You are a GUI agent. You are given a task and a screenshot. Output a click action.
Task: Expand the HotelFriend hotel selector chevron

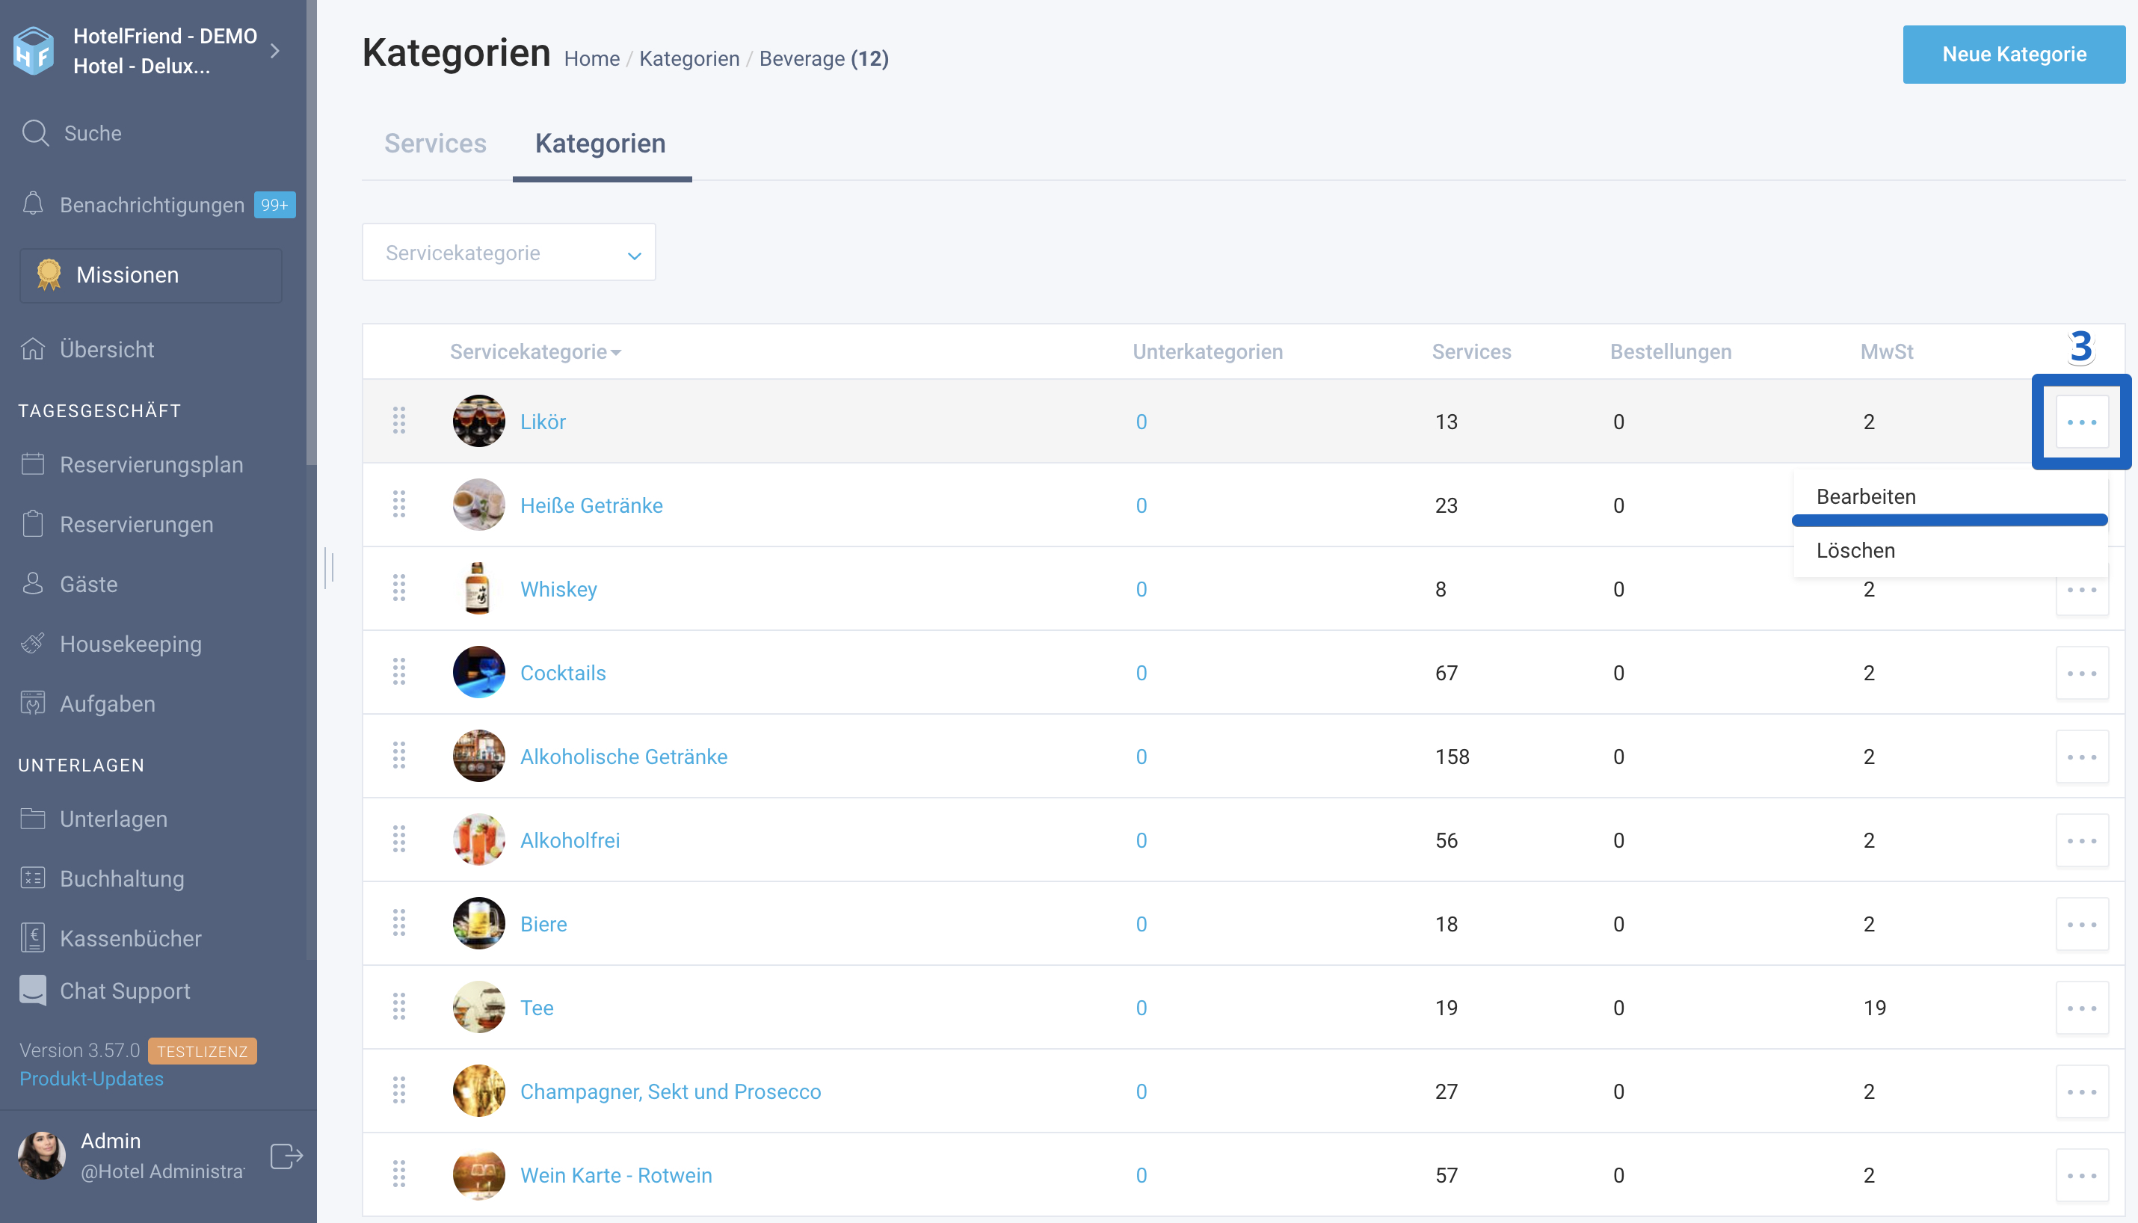pyautogui.click(x=274, y=52)
